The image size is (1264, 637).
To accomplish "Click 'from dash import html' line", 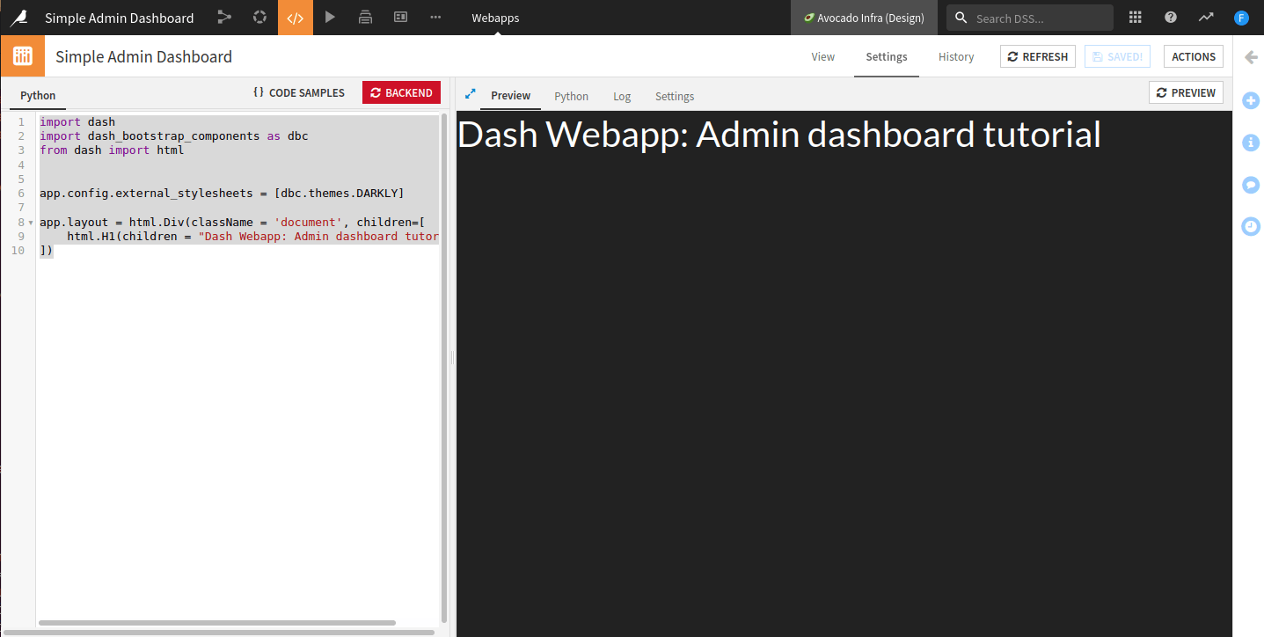I will pyautogui.click(x=112, y=150).
